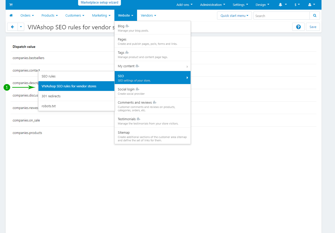Open the Marketplace setup wizard link
Image resolution: width=335 pixels, height=233 pixels.
point(99,3)
